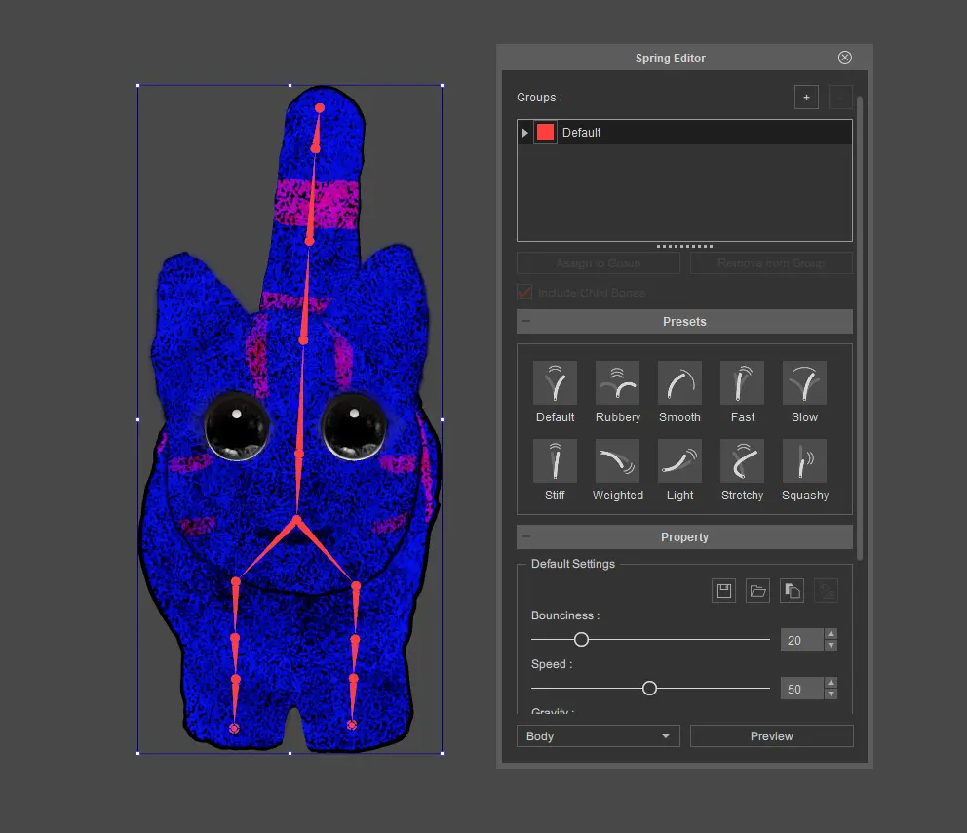Click the dotted group list resize handle
Image resolution: width=967 pixels, height=833 pixels.
(x=684, y=246)
